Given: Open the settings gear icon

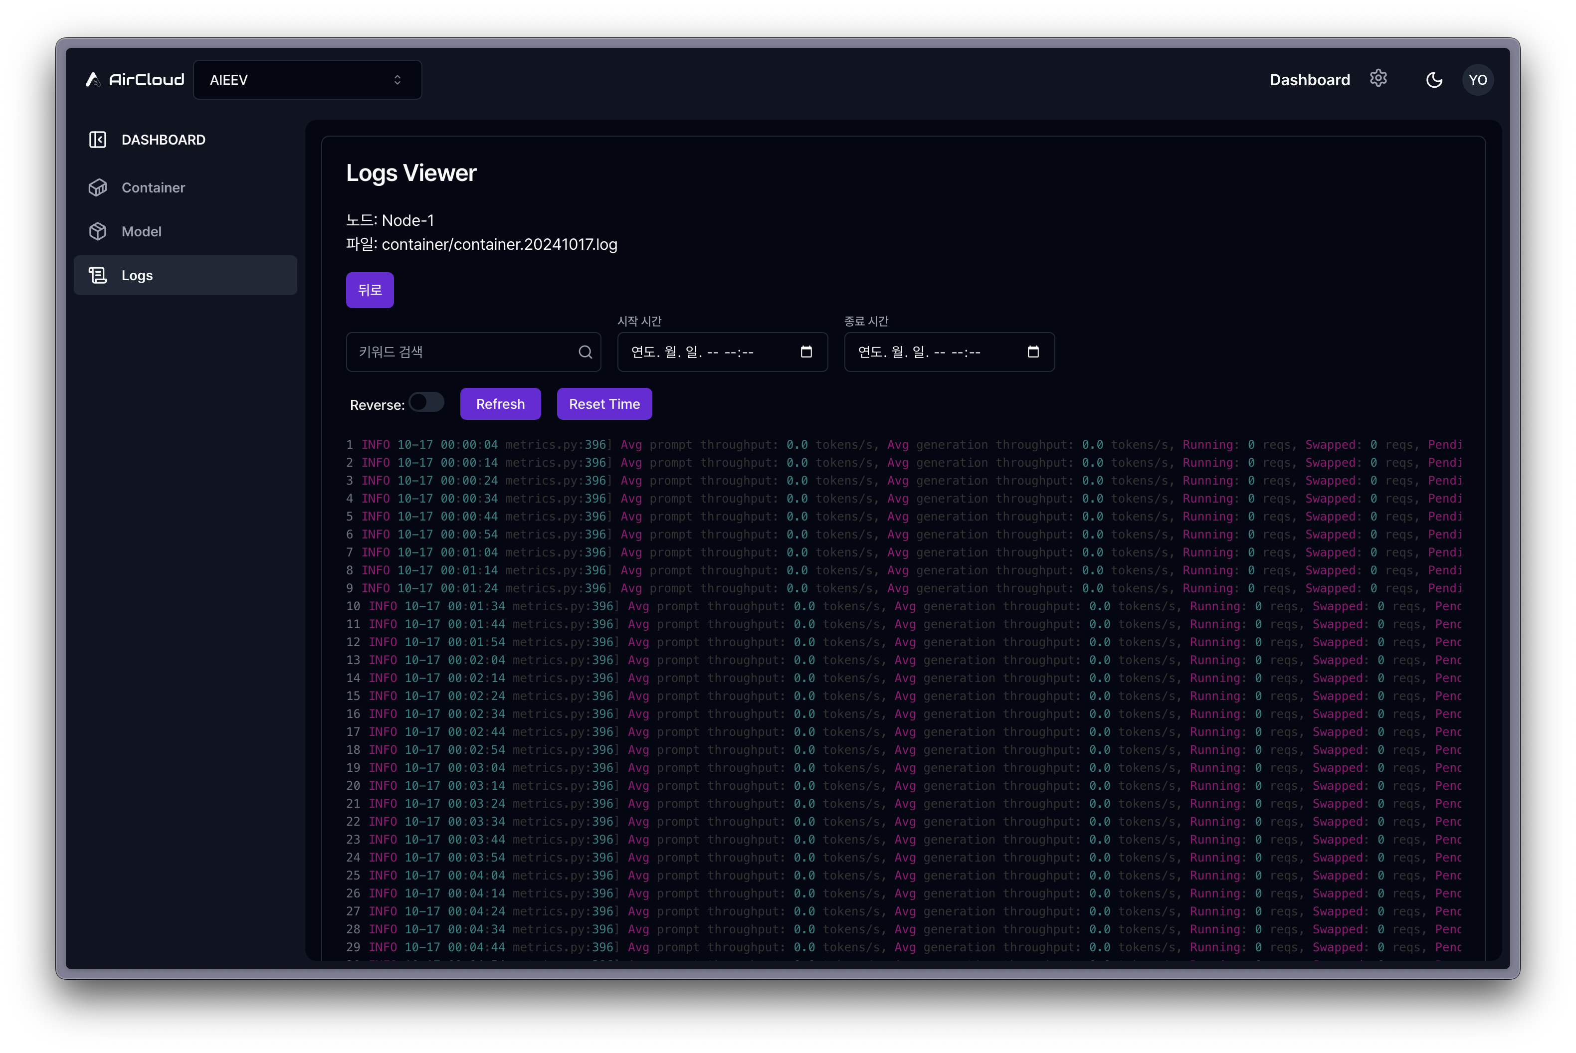Looking at the screenshot, I should point(1378,79).
